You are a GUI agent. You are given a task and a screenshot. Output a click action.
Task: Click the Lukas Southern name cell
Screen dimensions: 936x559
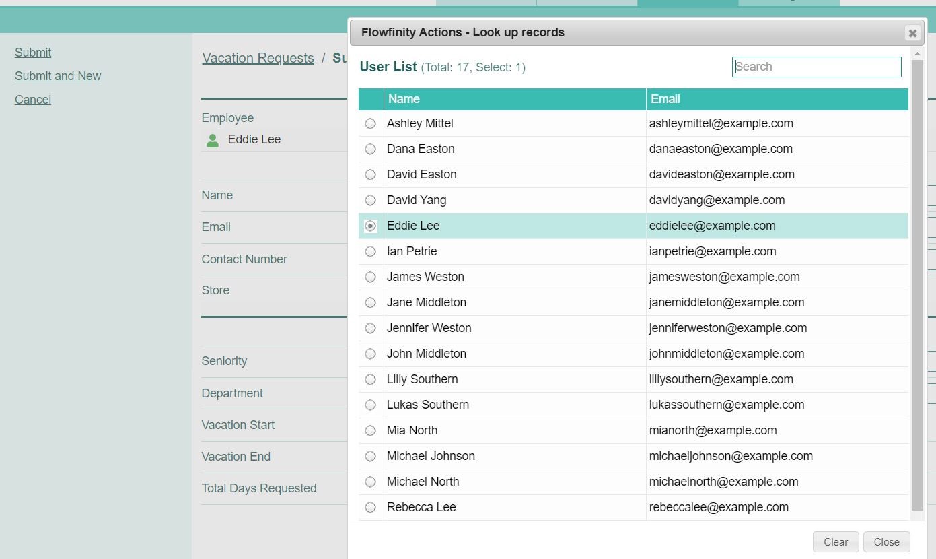515,405
